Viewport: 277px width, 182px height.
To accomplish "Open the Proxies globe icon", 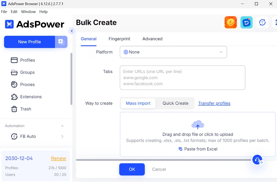I will click(x=14, y=85).
